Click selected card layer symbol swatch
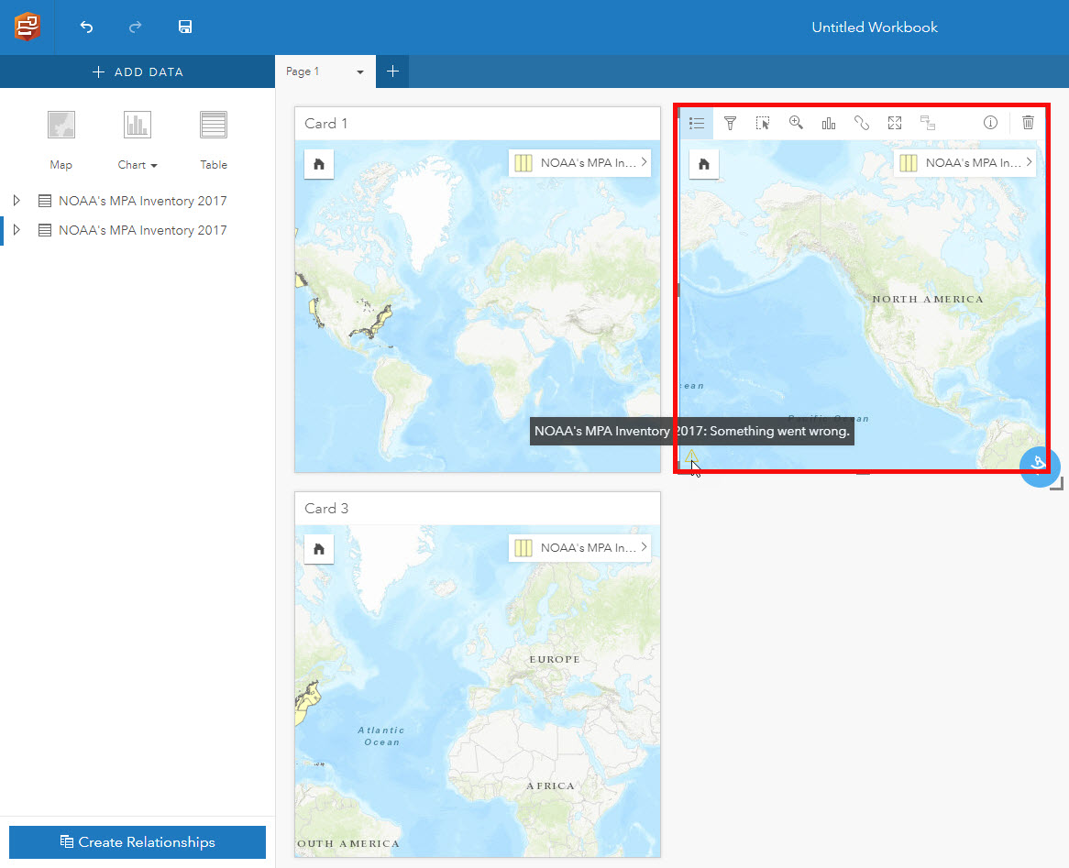The image size is (1069, 868). 909,163
